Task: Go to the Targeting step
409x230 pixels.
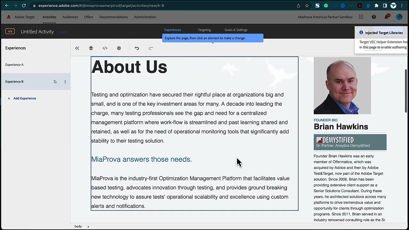Action: [x=204, y=30]
